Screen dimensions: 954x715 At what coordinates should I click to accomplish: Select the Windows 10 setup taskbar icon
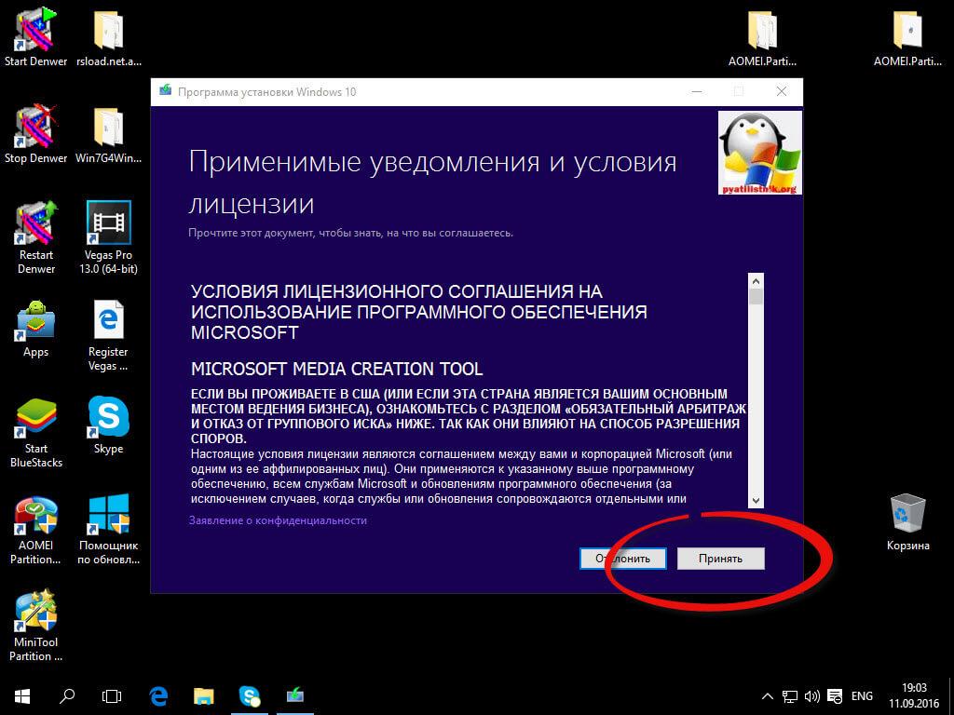[295, 695]
